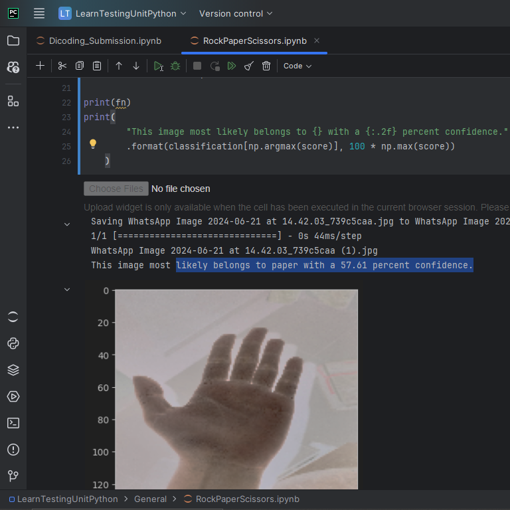Click the closing parenthesis on line 26
Viewport: 510px width, 510px height.
tap(107, 161)
